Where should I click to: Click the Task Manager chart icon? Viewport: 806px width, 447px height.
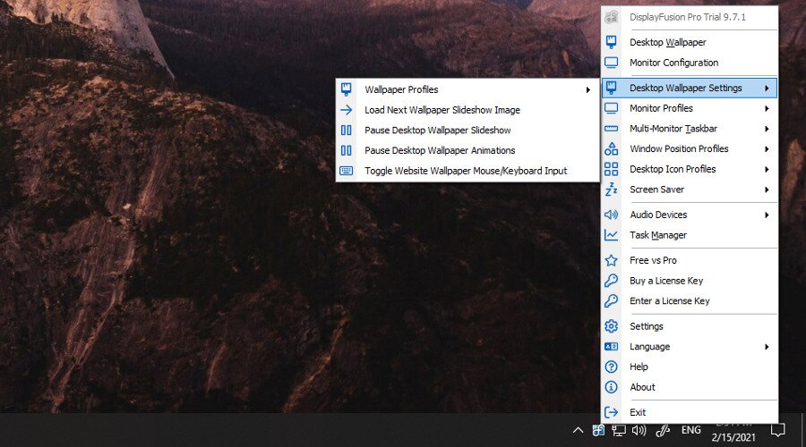(611, 235)
